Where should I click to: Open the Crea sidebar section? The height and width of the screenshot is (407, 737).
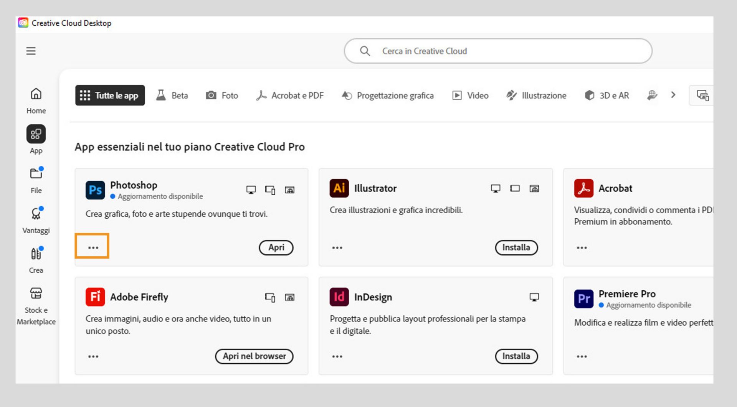pyautogui.click(x=36, y=260)
